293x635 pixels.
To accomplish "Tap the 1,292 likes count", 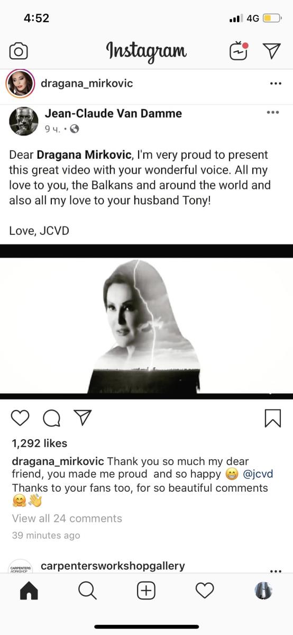I will tap(40, 443).
